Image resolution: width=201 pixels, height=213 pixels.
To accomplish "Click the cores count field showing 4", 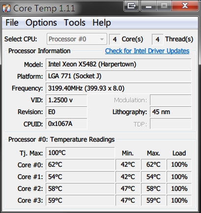I will (115, 39).
